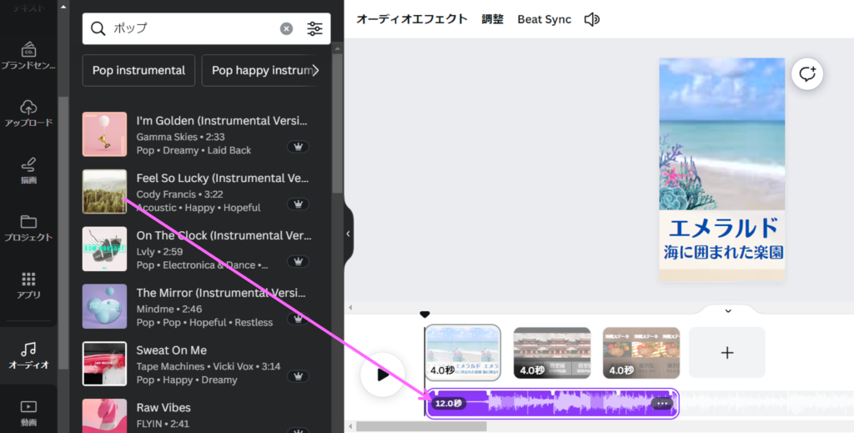Open the プロジェクト folder panel
854x433 pixels.
[28, 227]
